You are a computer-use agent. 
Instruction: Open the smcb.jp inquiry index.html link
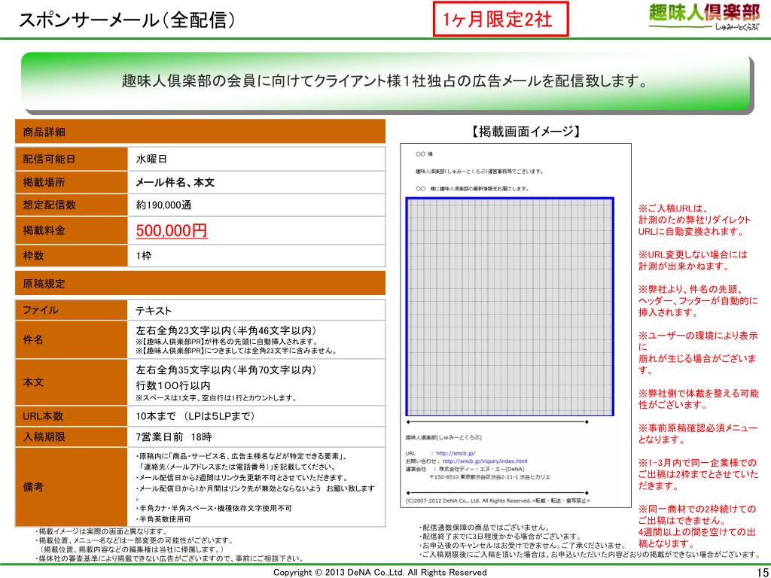point(485,461)
